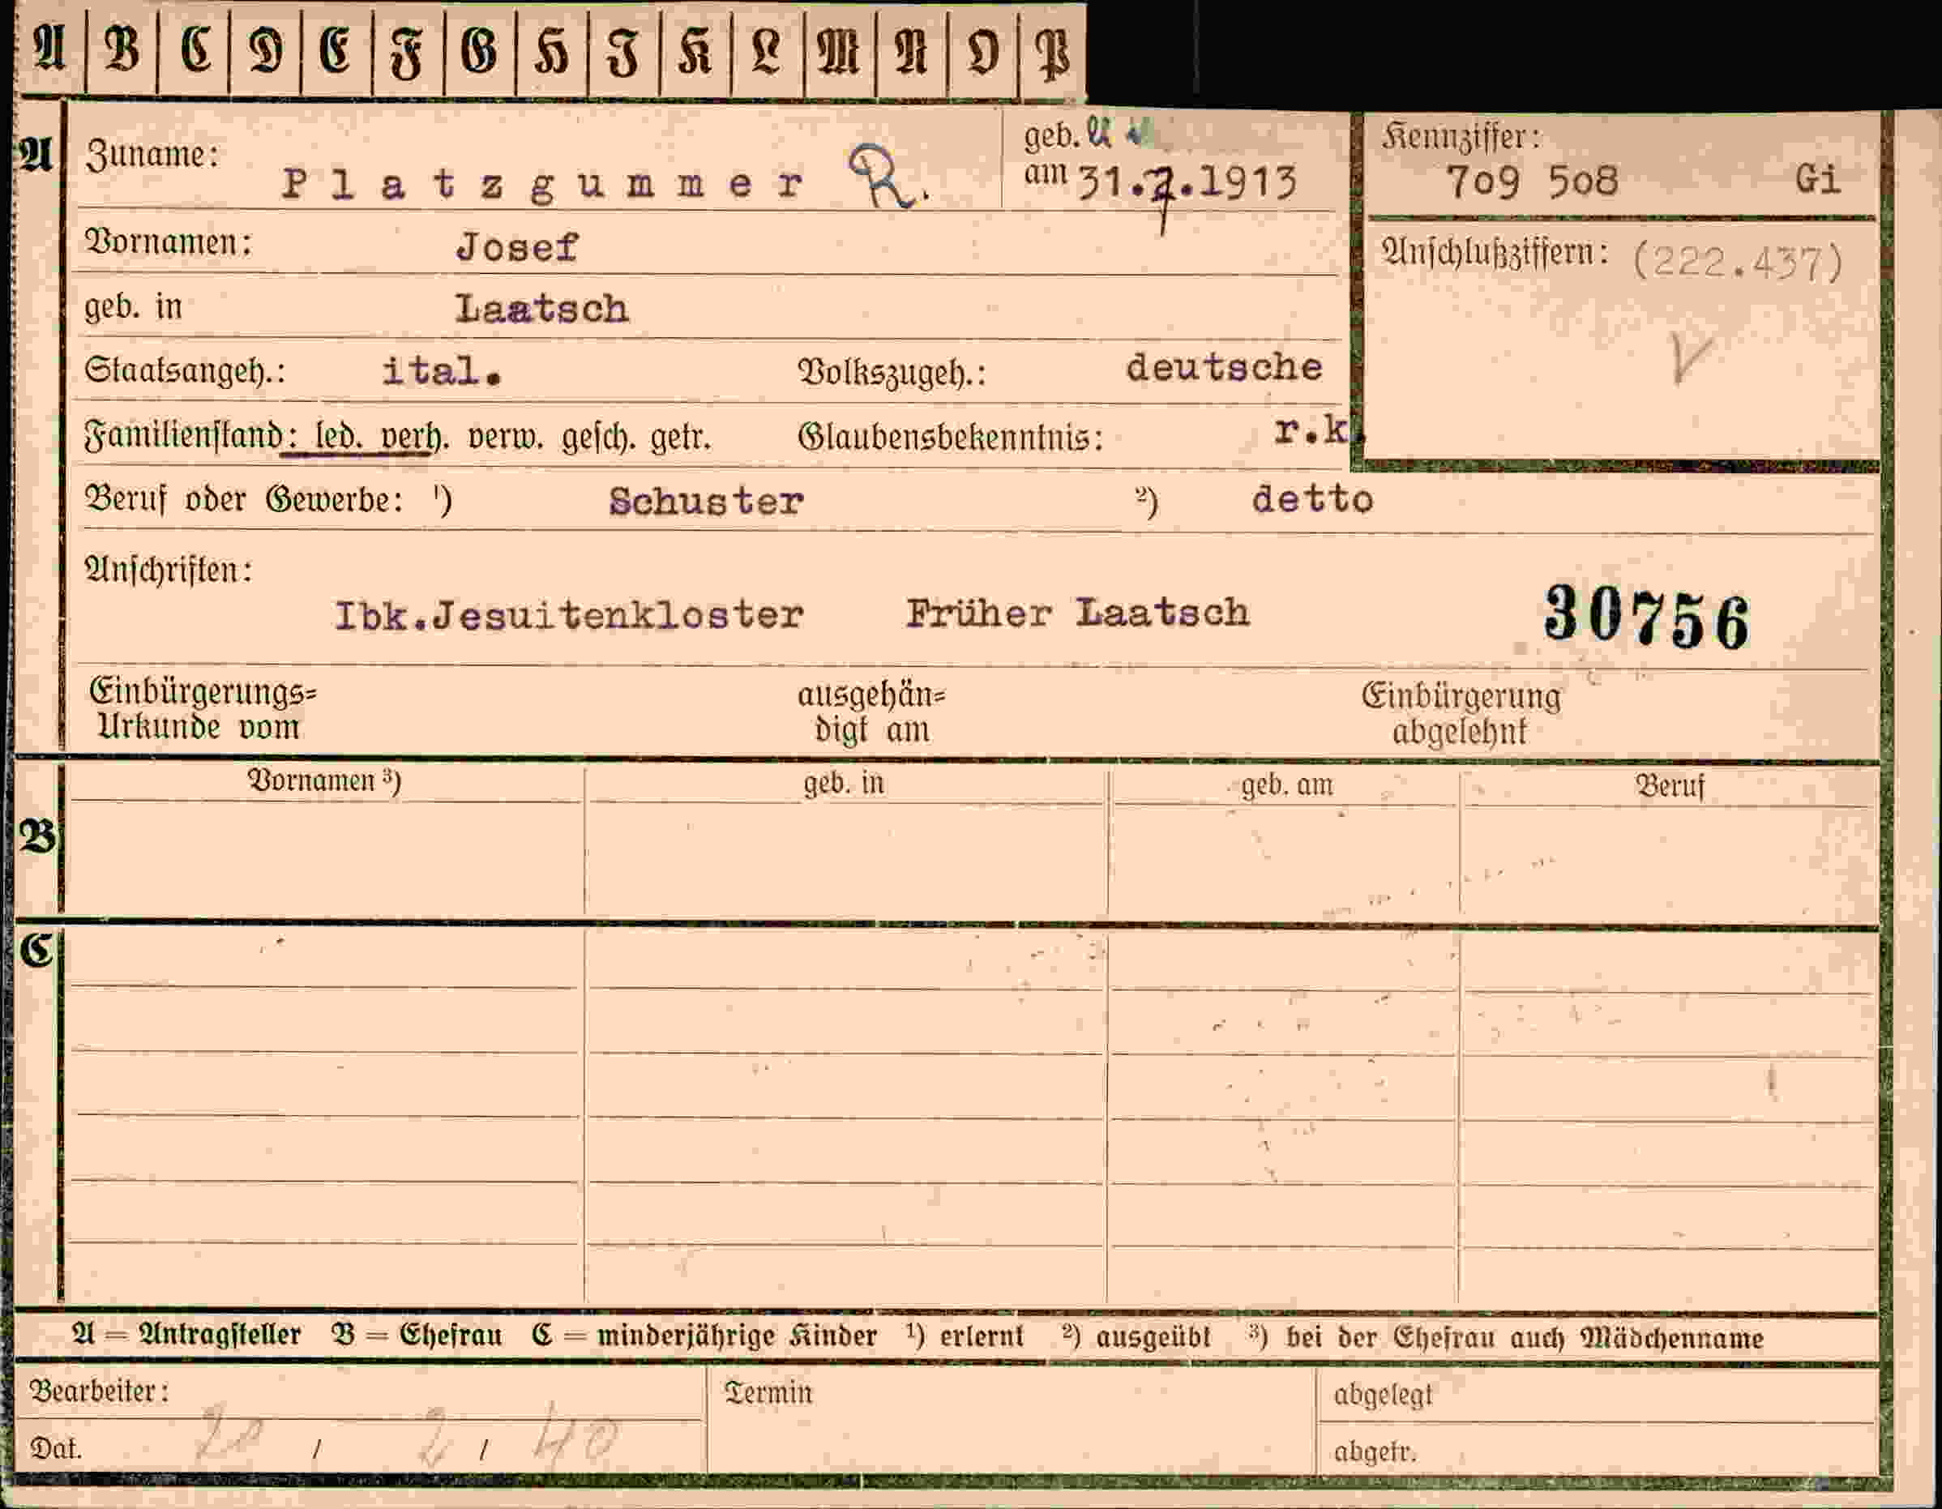Click the abgetr. label
Image resolution: width=1942 pixels, height=1509 pixels.
1375,1452
